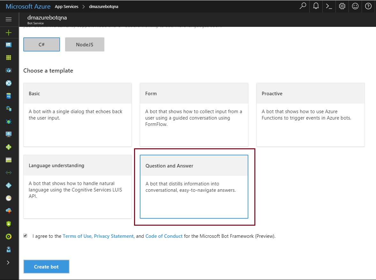376x280 pixels.
Task: Open the Azure search panel
Action: coord(303,6)
